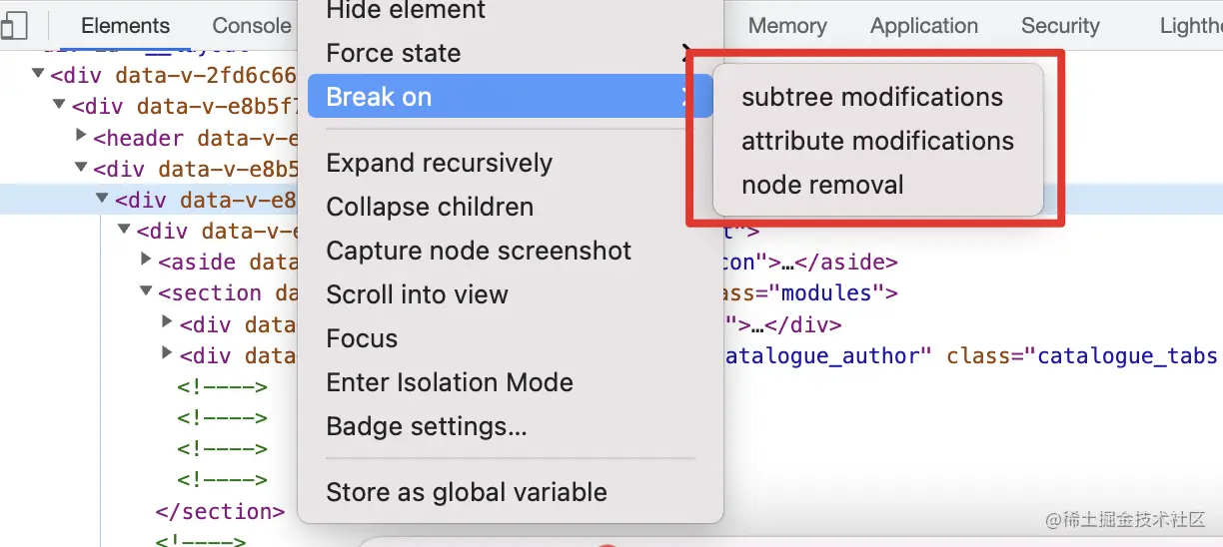Switch to the Console tab
This screenshot has width=1223, height=547.
252,25
